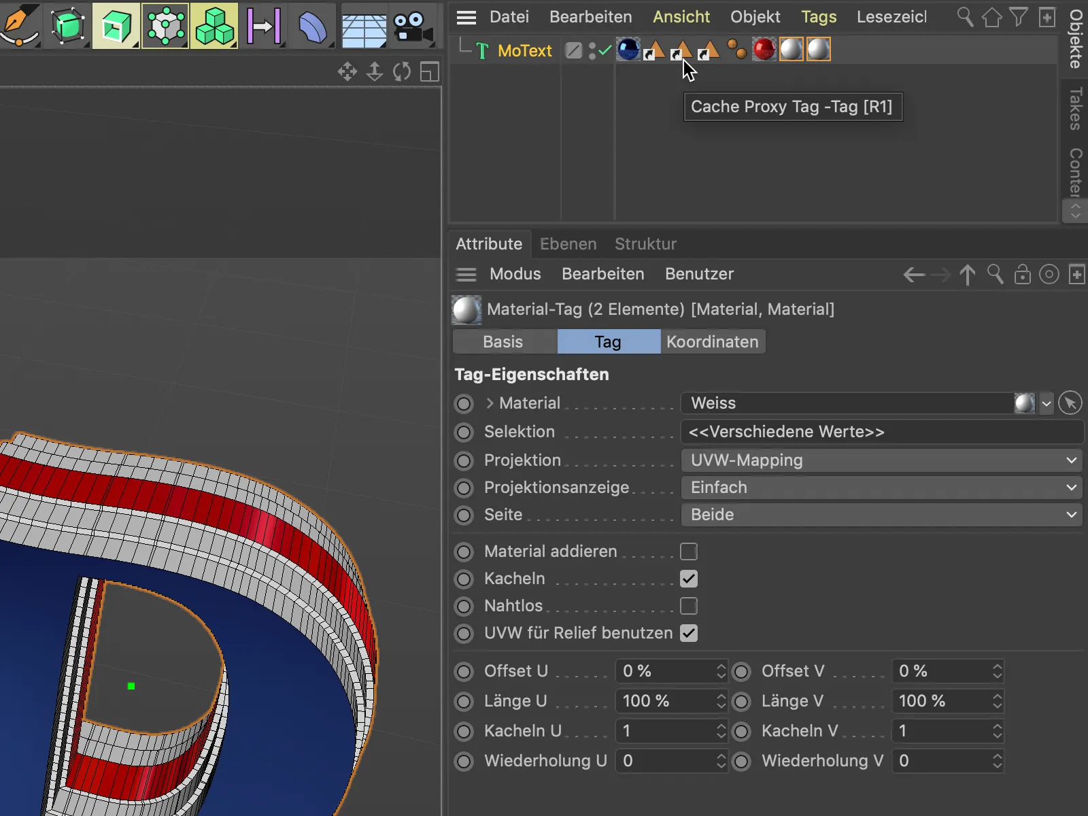The image size is (1088, 816).
Task: Toggle MoText editor visibility dots
Action: 592,50
